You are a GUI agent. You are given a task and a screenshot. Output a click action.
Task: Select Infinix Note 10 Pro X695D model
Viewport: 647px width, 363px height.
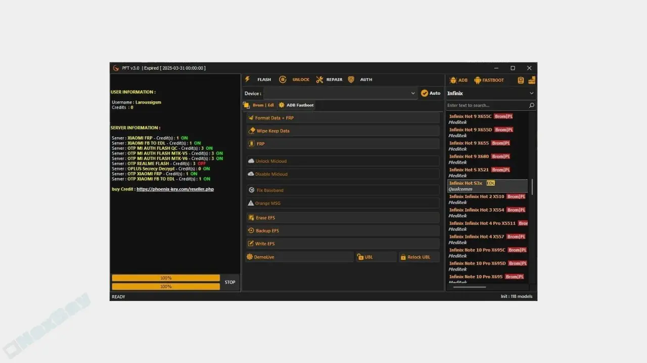487,266
